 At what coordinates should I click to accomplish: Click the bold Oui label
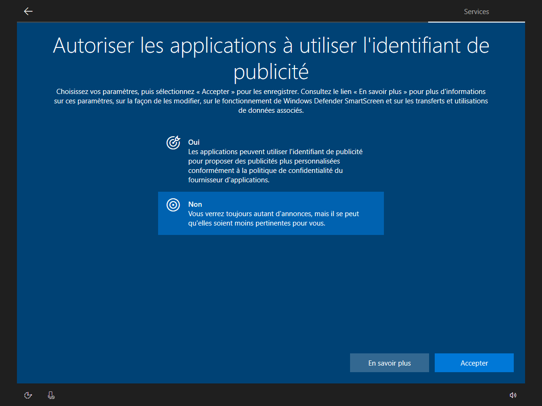pyautogui.click(x=193, y=142)
